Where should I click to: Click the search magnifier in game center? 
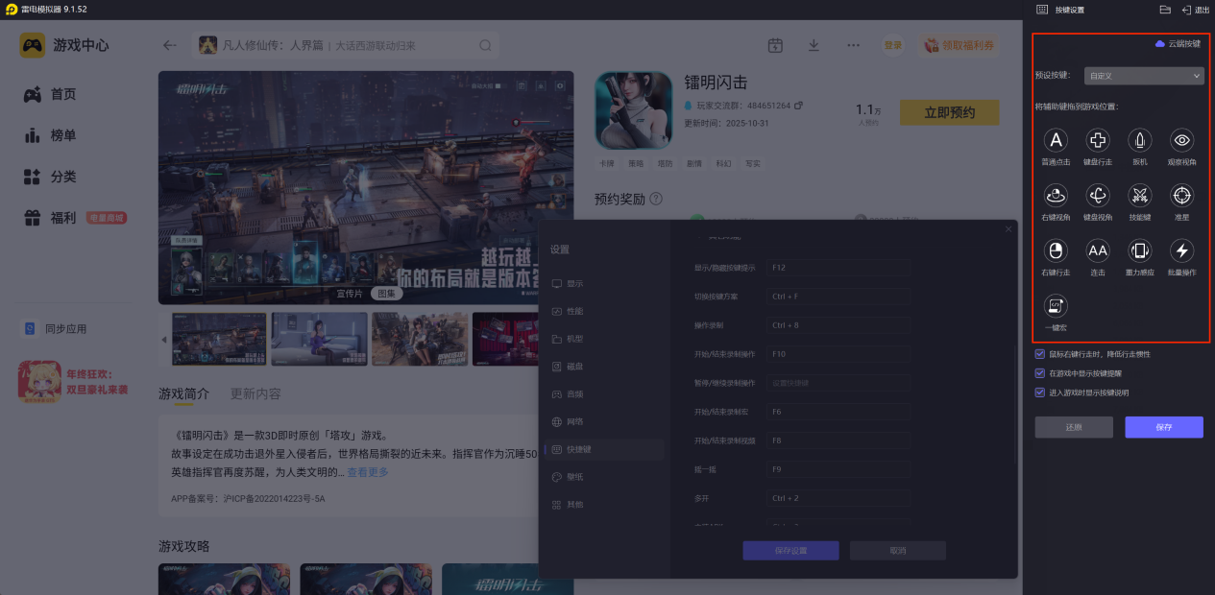(486, 45)
